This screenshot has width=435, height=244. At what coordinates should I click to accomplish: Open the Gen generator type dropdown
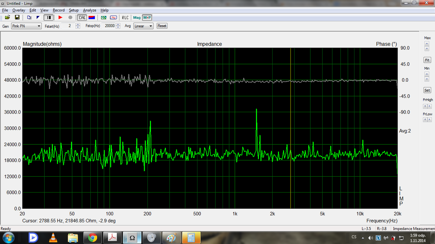click(x=26, y=26)
